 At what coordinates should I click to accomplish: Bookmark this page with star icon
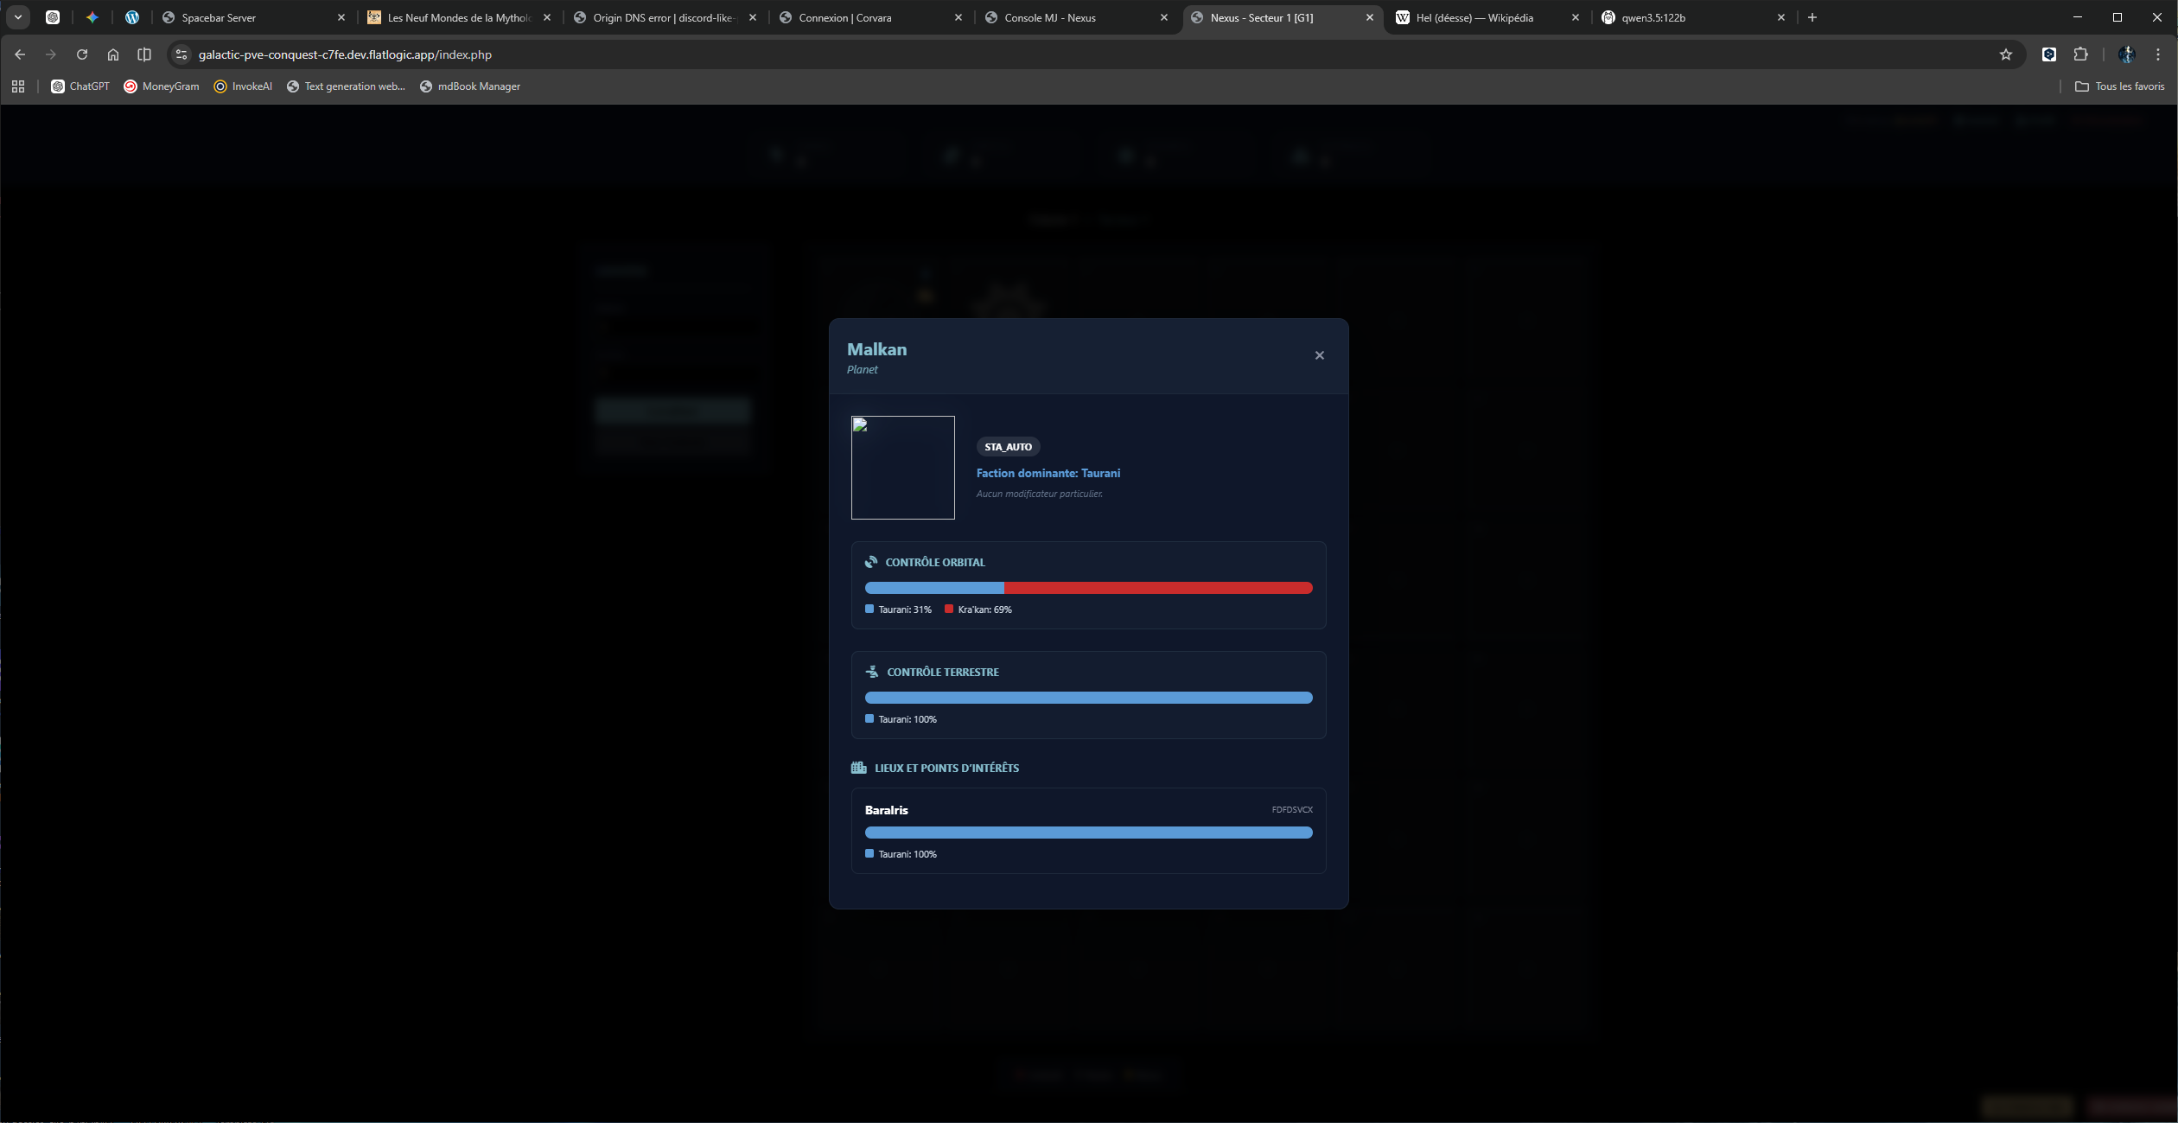[2005, 54]
